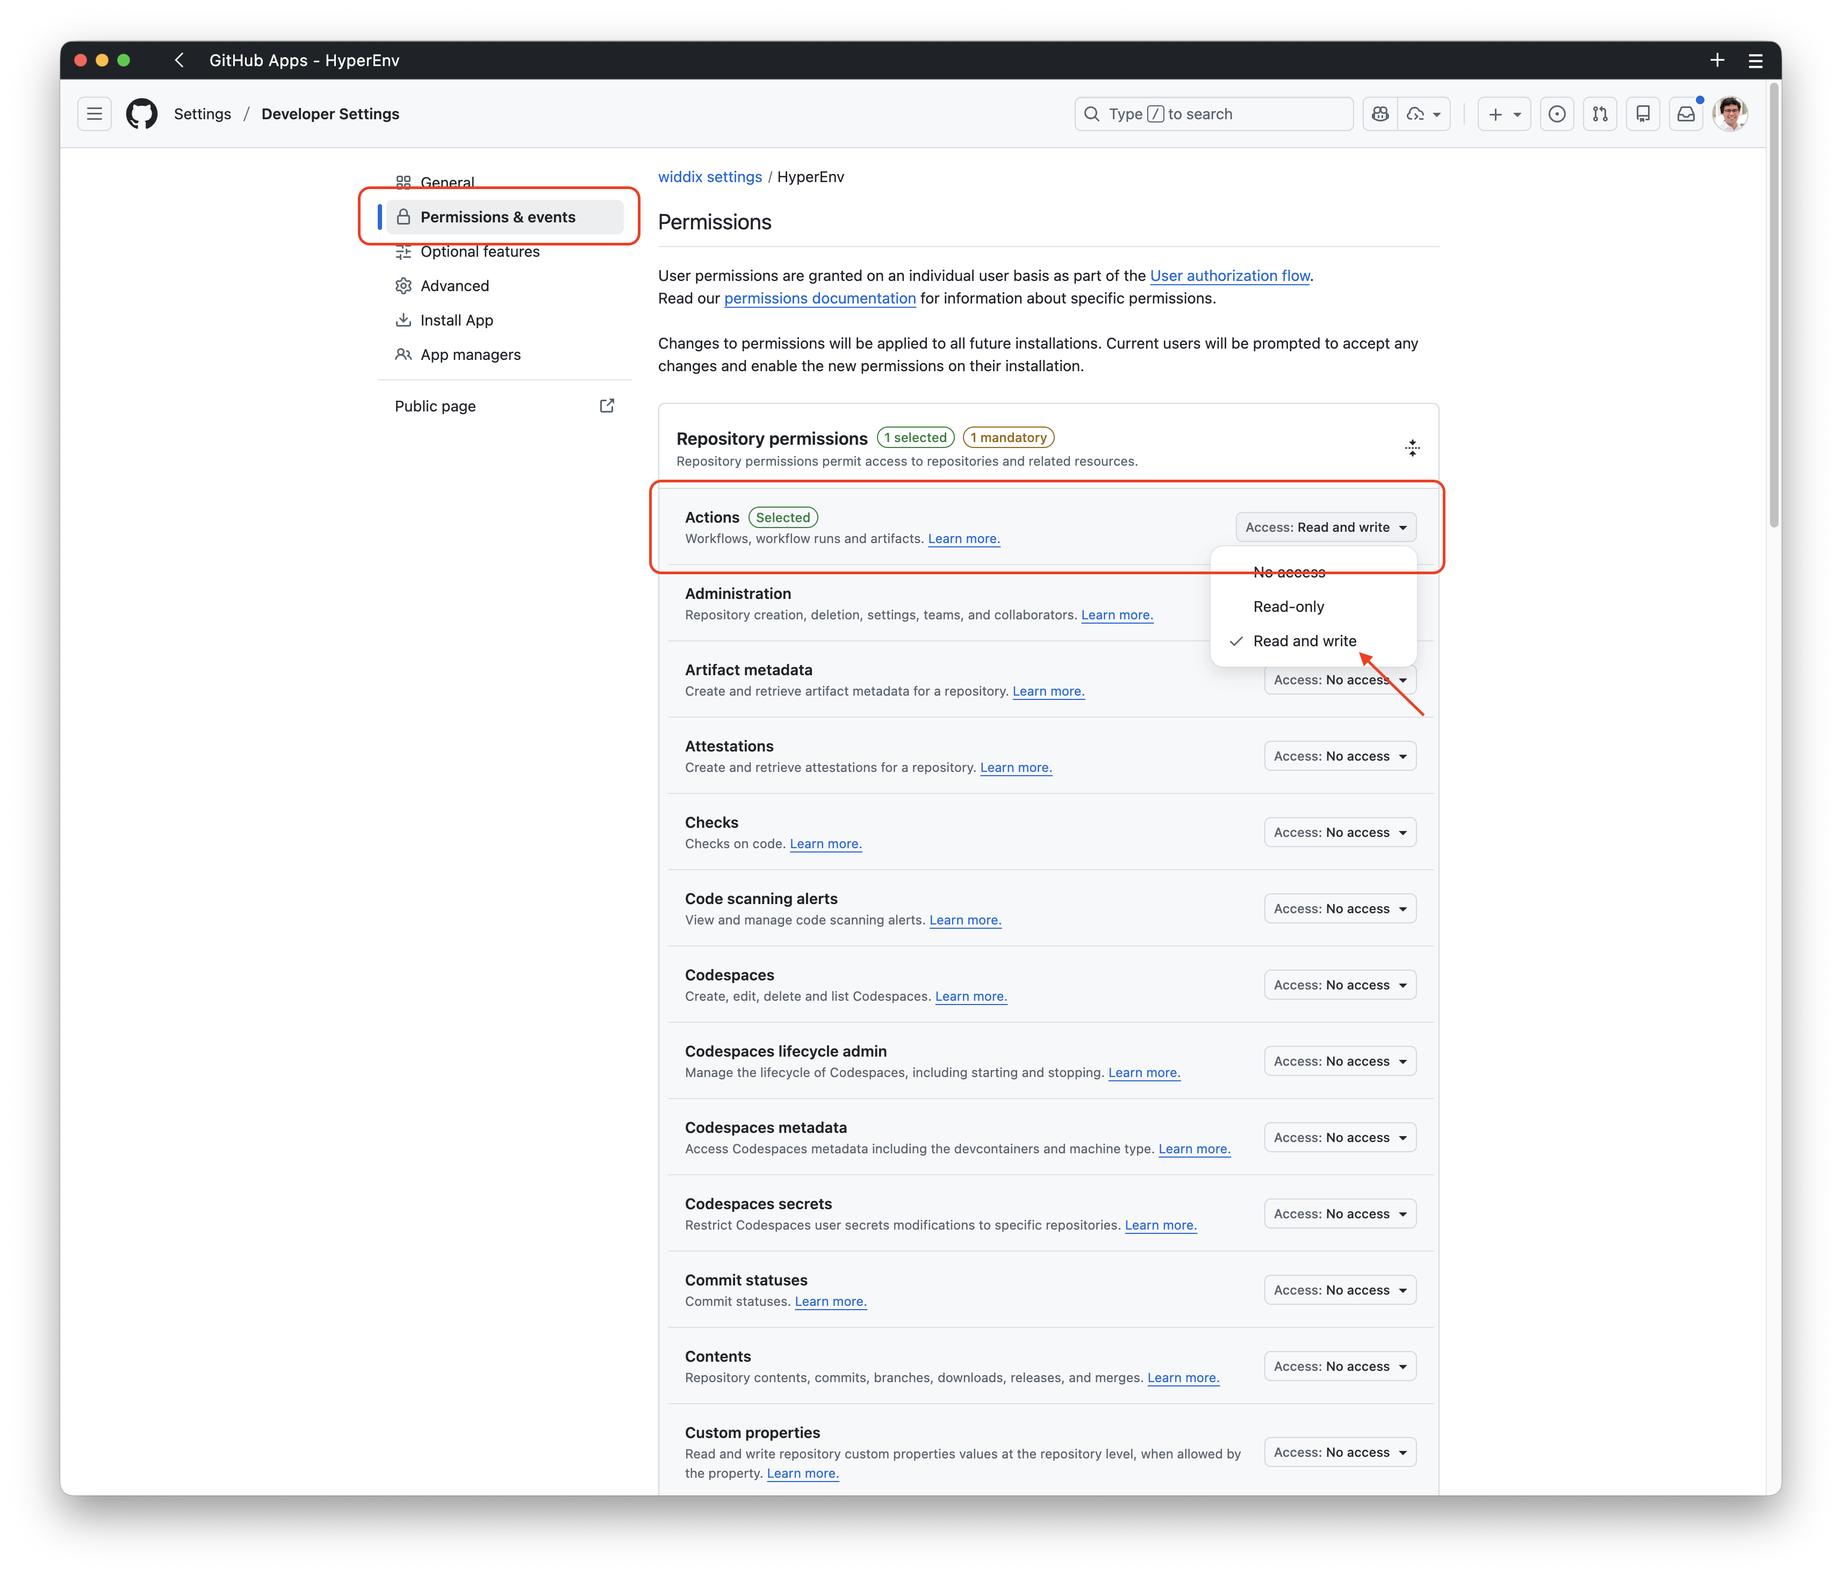Click the GitHub Octocat logo
Viewport: 1842px width, 1575px height.
pos(141,114)
